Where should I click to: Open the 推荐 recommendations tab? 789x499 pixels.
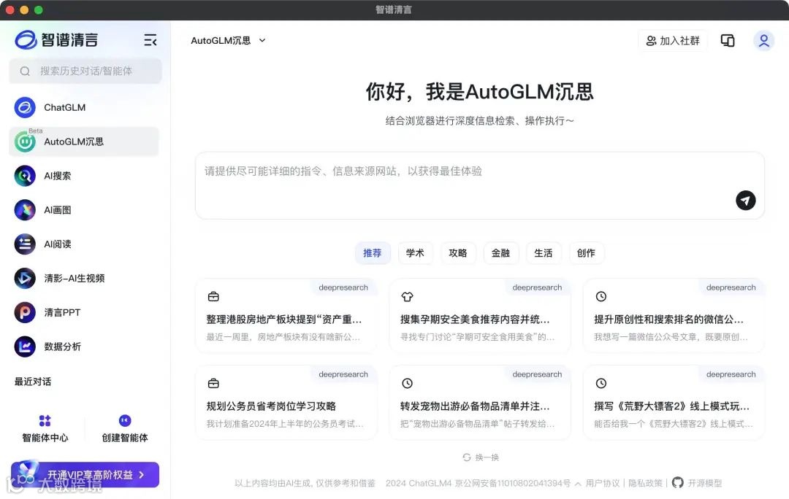[x=373, y=253]
